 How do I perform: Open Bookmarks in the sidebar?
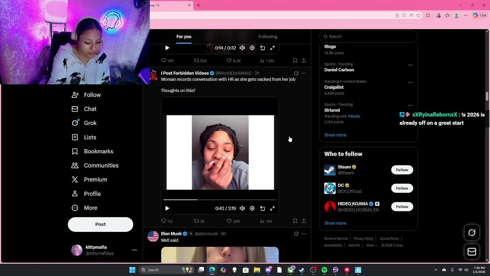pyautogui.click(x=92, y=151)
